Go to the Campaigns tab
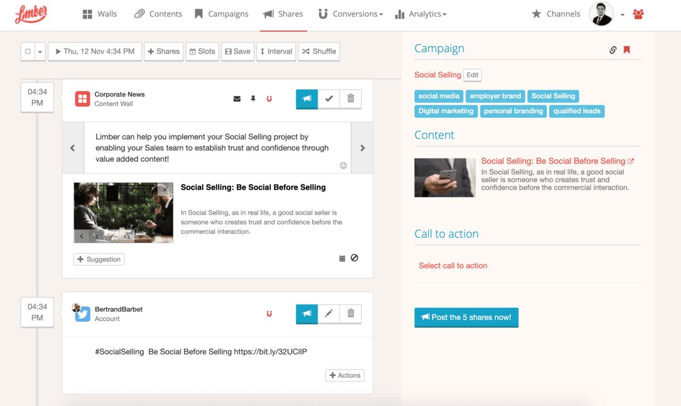Viewport: 681px width, 406px height. 221,14
